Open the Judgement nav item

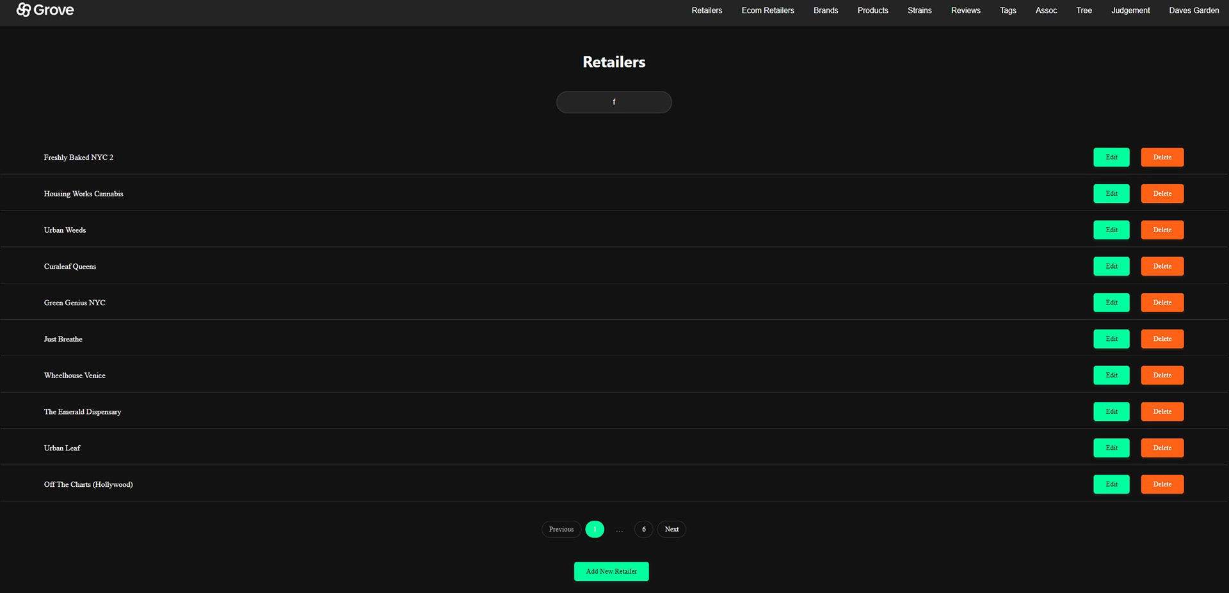(x=1130, y=10)
